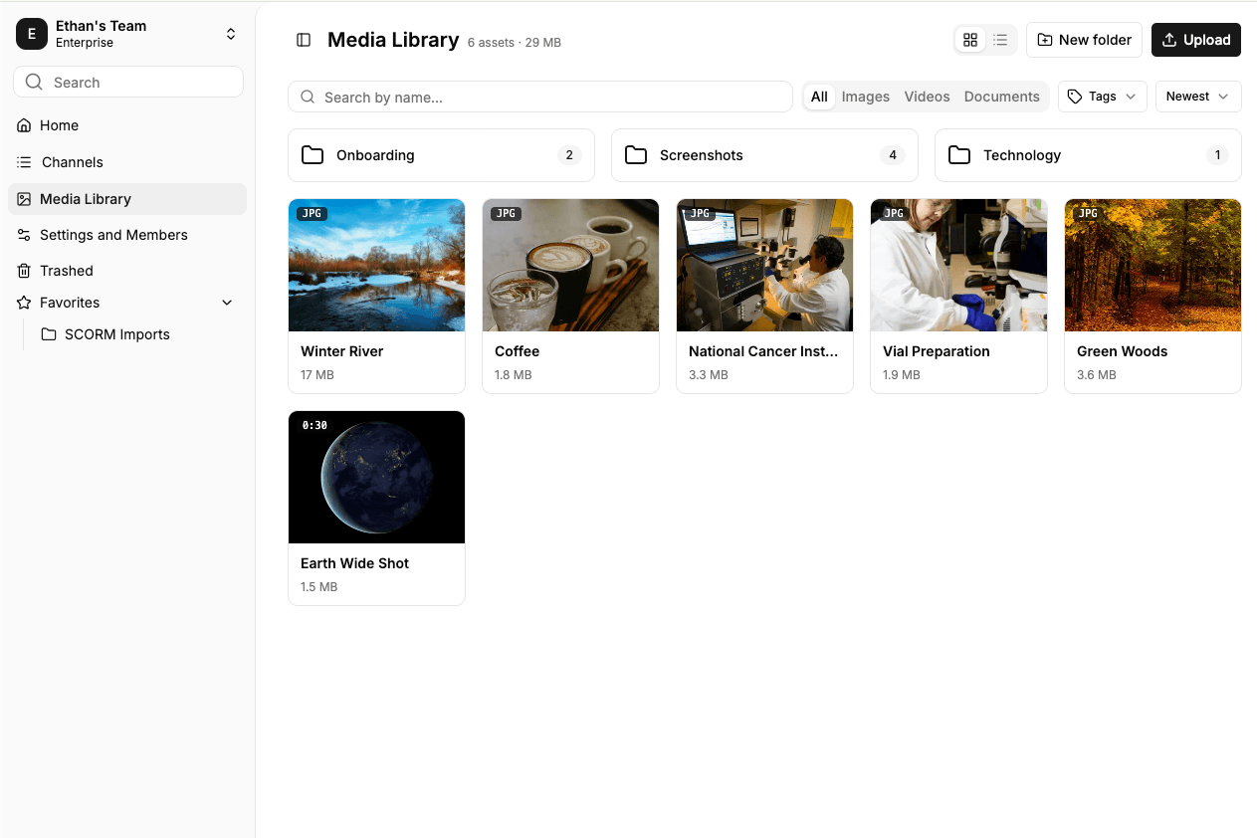The width and height of the screenshot is (1257, 838).
Task: Open the Earth Wide Shot video thumbnail
Action: pos(376,477)
